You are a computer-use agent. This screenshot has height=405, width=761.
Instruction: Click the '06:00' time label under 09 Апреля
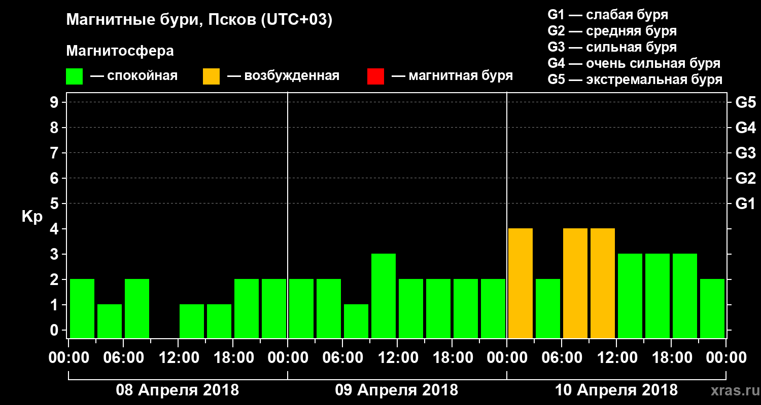(x=342, y=358)
